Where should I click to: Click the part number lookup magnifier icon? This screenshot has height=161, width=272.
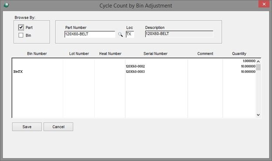point(120,34)
